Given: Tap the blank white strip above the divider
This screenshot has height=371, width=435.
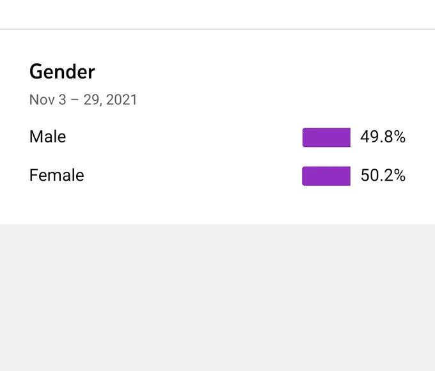Looking at the screenshot, I should point(217,14).
